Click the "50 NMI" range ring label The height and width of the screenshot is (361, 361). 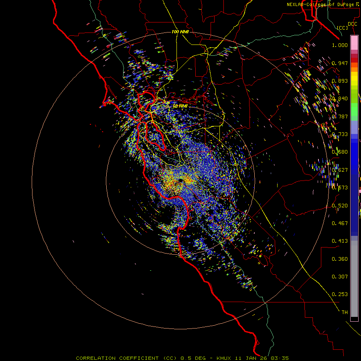(x=180, y=106)
